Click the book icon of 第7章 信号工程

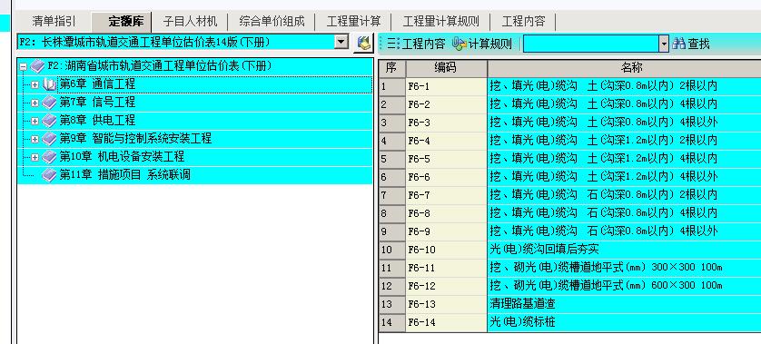pyautogui.click(x=49, y=103)
